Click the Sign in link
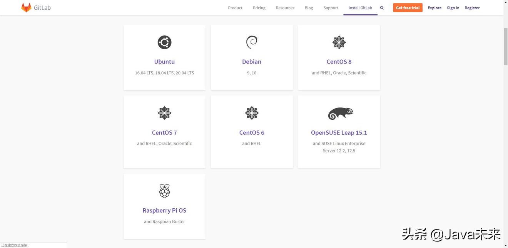The image size is (508, 248). pos(453,8)
